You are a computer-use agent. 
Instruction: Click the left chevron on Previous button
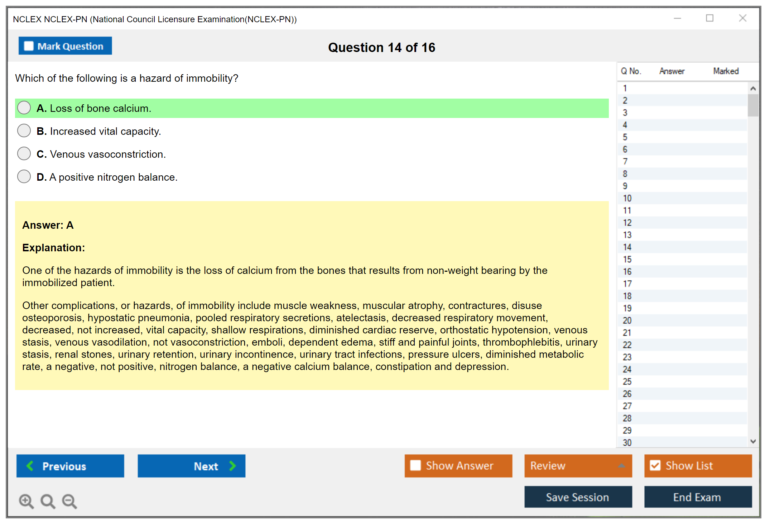point(30,466)
